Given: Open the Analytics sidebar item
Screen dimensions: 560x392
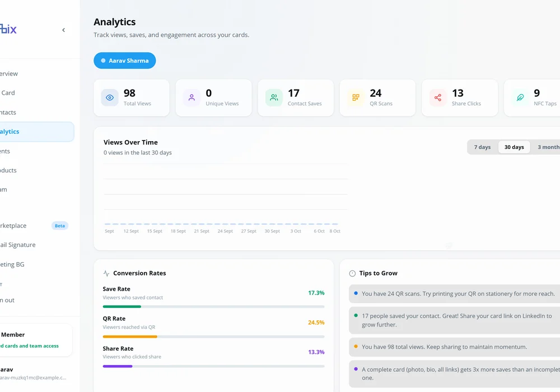Looking at the screenshot, I should click(x=36, y=132).
